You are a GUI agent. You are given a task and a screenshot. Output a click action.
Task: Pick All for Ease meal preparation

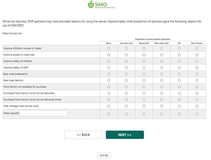(179, 74)
